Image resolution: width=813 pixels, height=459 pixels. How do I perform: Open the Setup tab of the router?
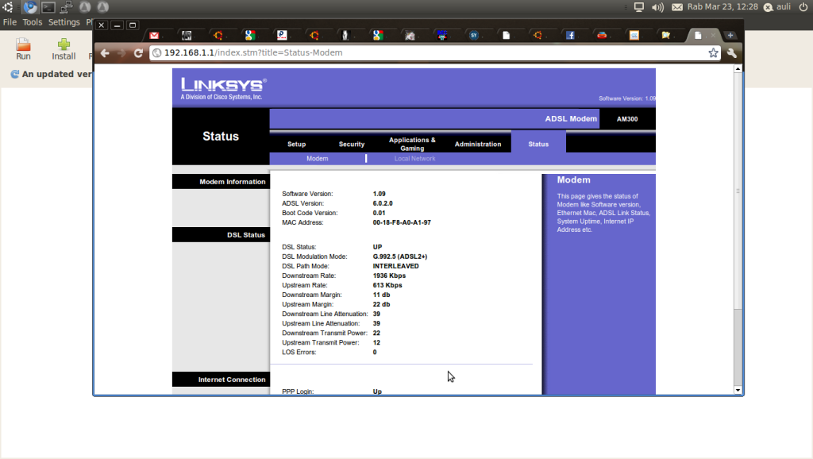pyautogui.click(x=297, y=145)
